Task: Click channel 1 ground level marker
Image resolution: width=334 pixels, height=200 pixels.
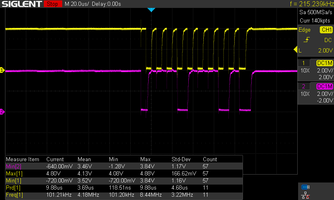Action: [2, 70]
